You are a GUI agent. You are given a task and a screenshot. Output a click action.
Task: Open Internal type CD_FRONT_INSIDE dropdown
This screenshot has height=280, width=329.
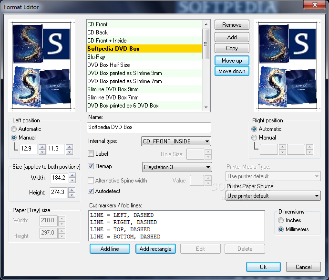point(176,141)
